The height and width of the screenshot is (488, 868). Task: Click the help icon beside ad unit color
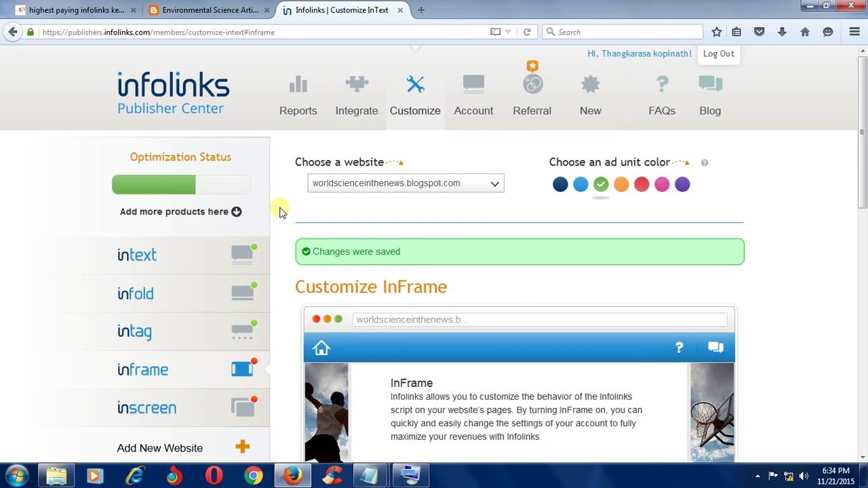click(x=705, y=163)
